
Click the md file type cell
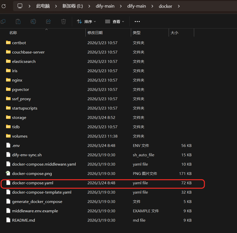point(139,220)
